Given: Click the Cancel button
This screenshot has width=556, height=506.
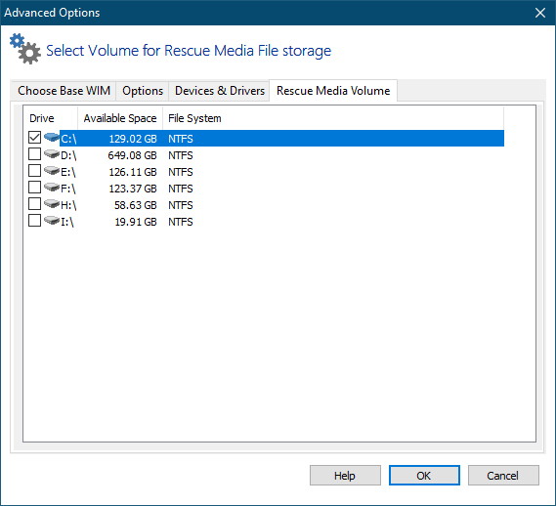Looking at the screenshot, I should (503, 475).
